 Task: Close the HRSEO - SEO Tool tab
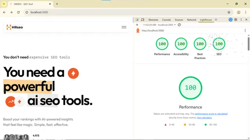(x=50, y=4)
